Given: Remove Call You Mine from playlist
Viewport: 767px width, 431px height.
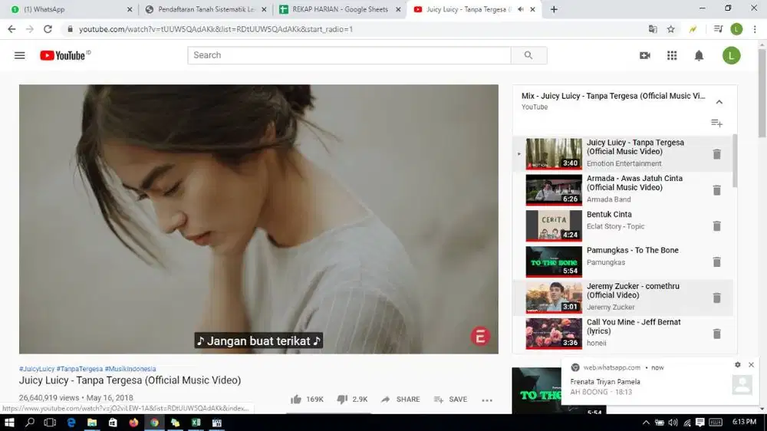Looking at the screenshot, I should [x=716, y=334].
